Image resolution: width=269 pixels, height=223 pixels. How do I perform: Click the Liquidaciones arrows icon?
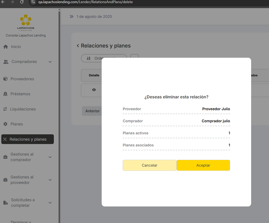point(5,109)
